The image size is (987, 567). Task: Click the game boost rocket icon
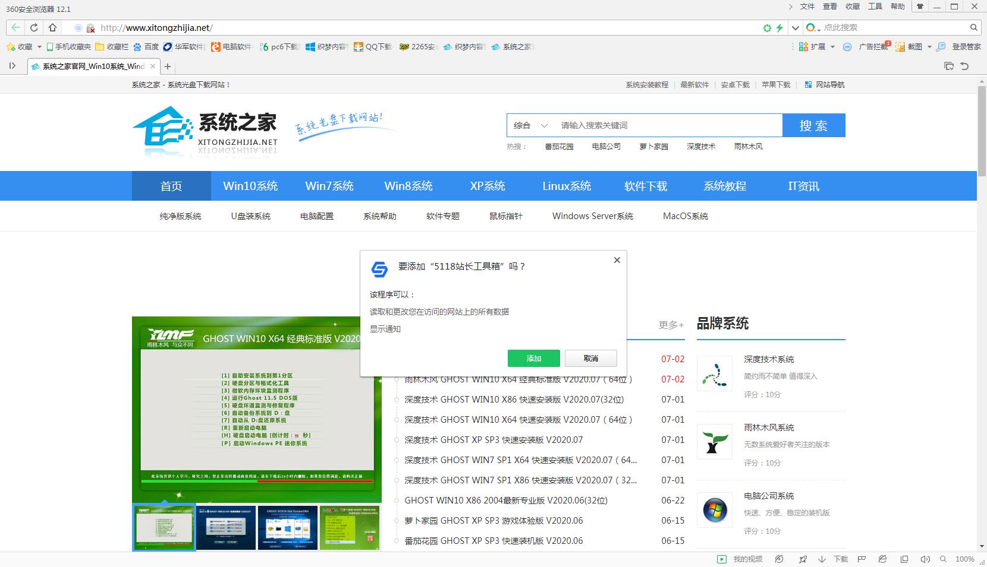tap(803, 559)
